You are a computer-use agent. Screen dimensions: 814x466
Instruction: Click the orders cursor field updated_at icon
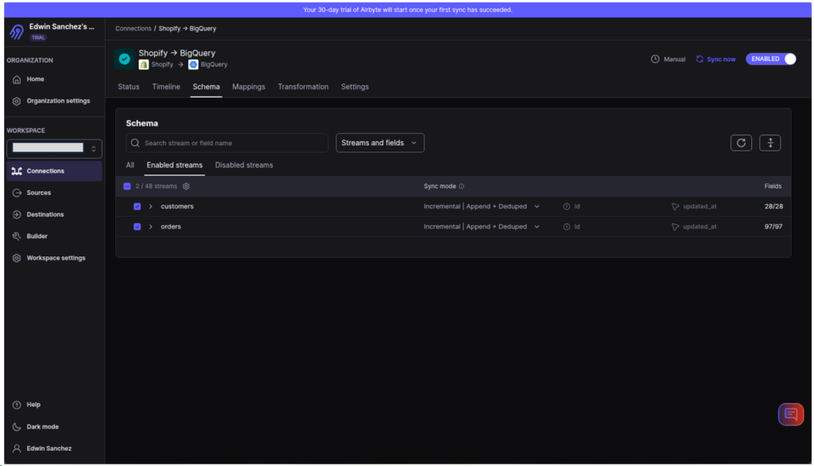[x=675, y=226]
